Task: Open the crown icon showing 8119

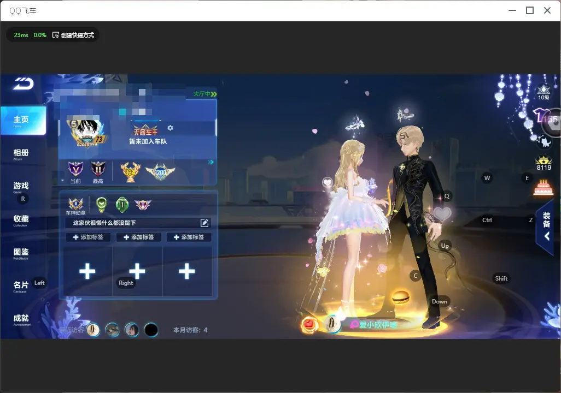Action: point(544,163)
